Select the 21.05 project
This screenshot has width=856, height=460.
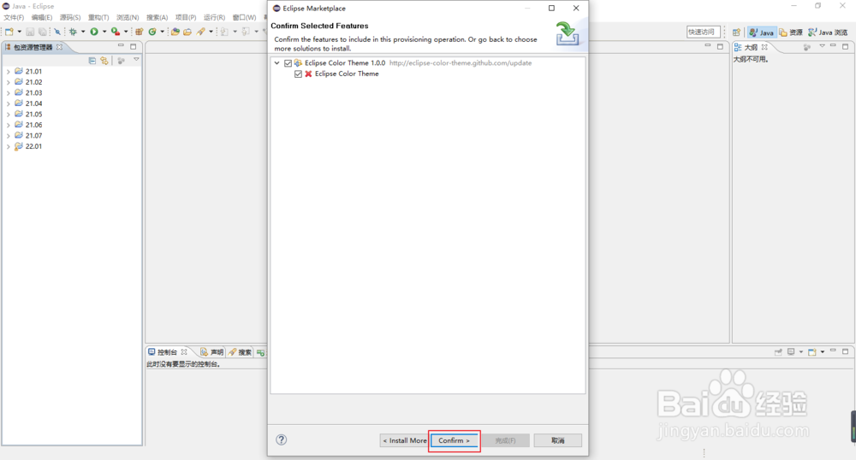(x=33, y=115)
